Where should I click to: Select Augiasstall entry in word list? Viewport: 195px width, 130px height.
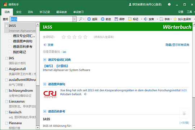[20, 71]
